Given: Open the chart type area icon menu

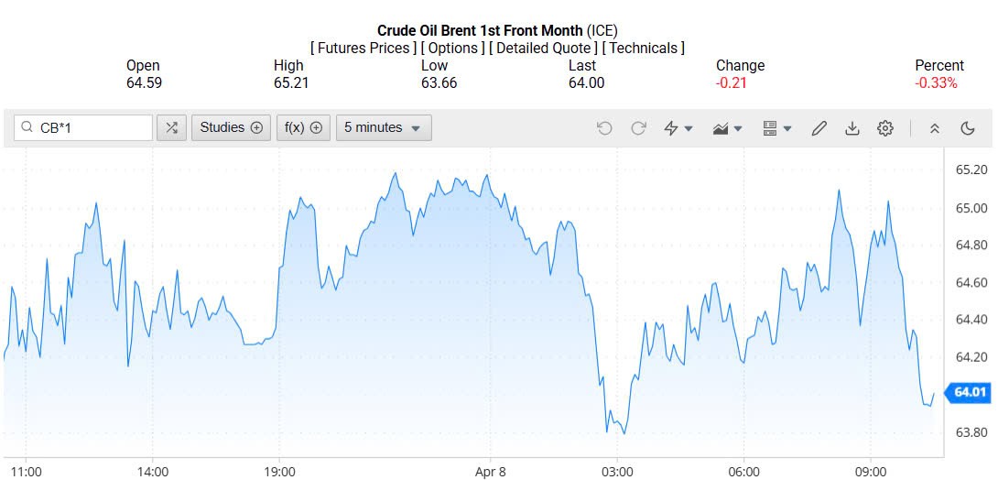Looking at the screenshot, I should 728,128.
